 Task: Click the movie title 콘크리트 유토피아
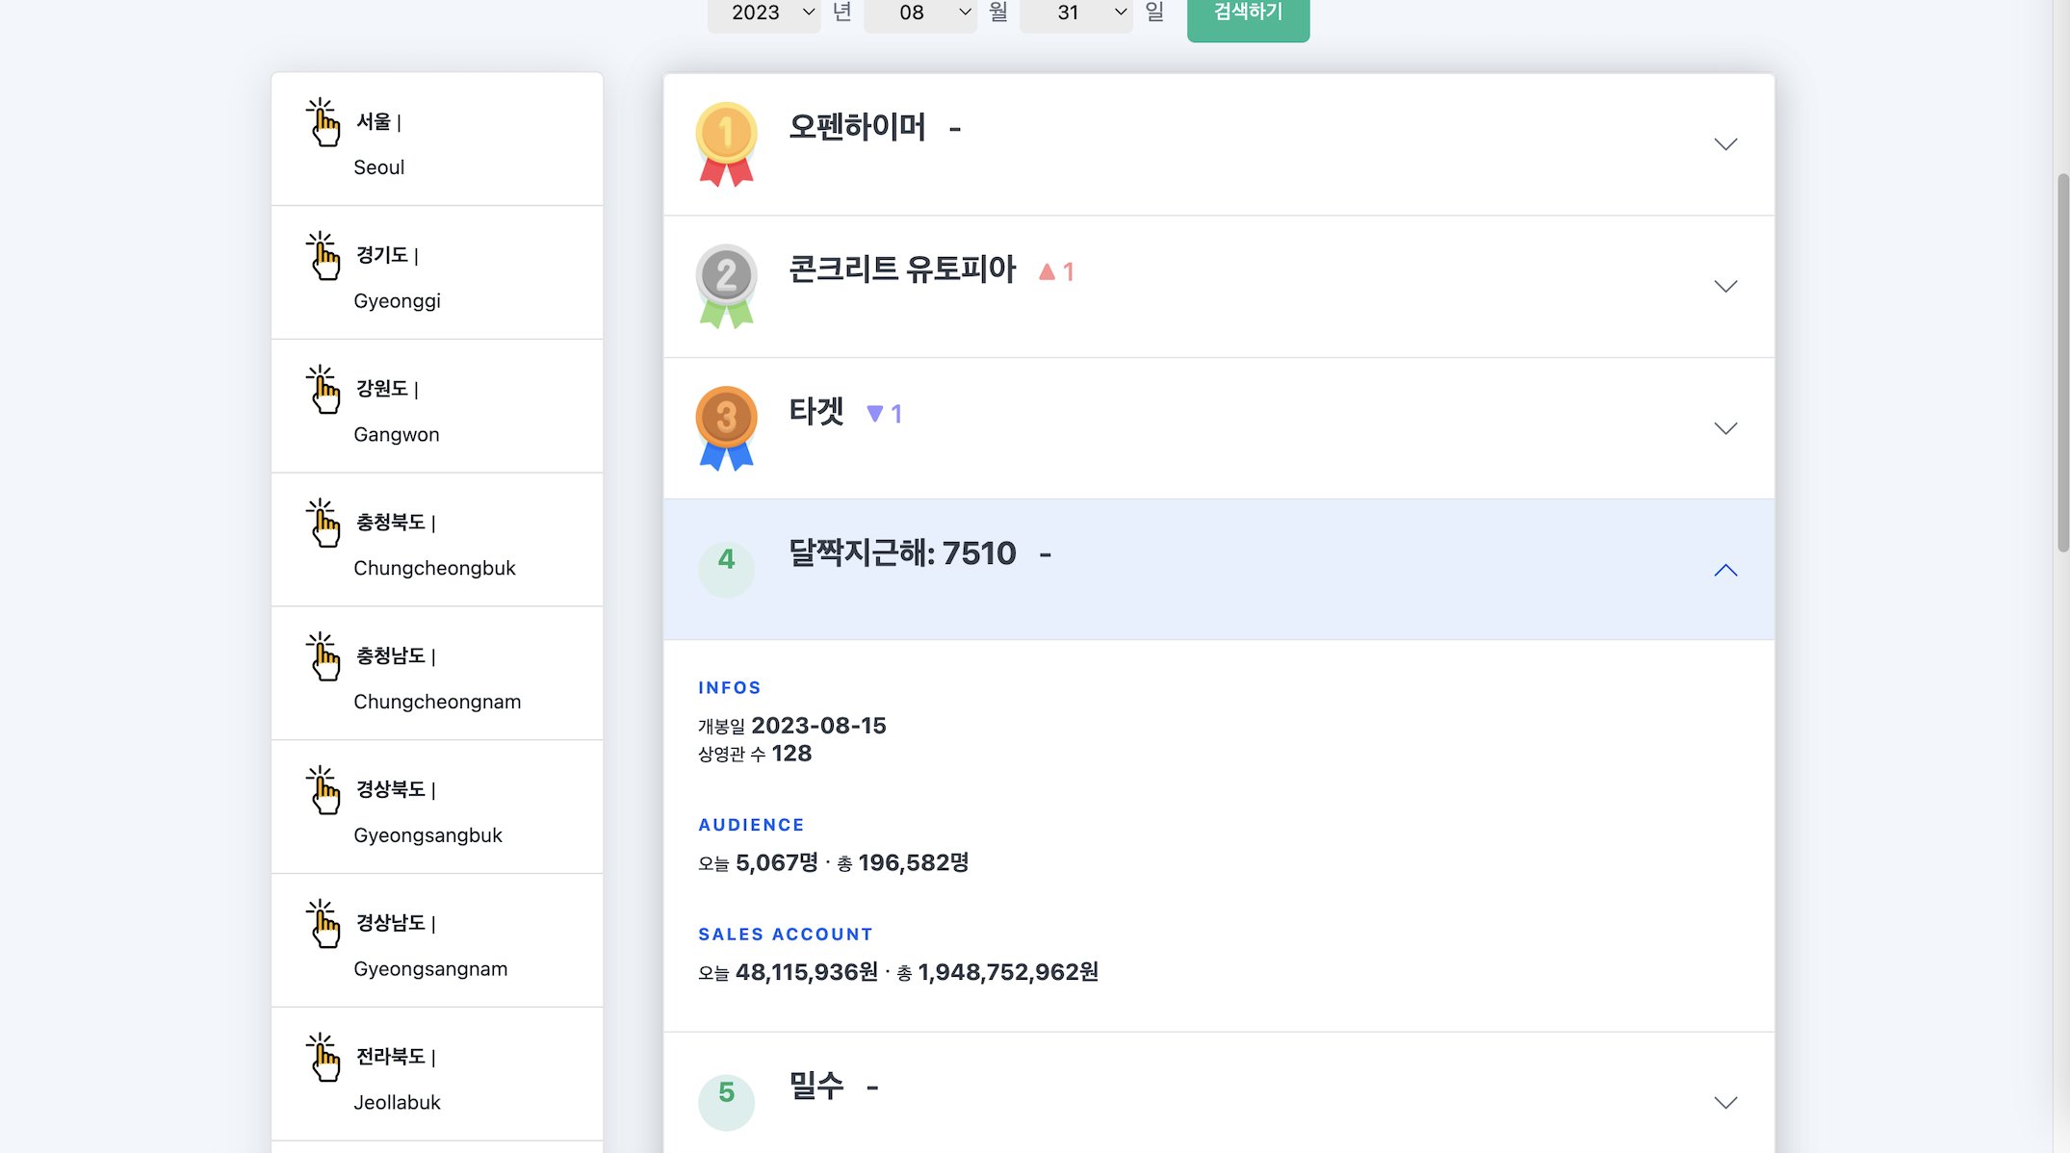click(x=902, y=269)
